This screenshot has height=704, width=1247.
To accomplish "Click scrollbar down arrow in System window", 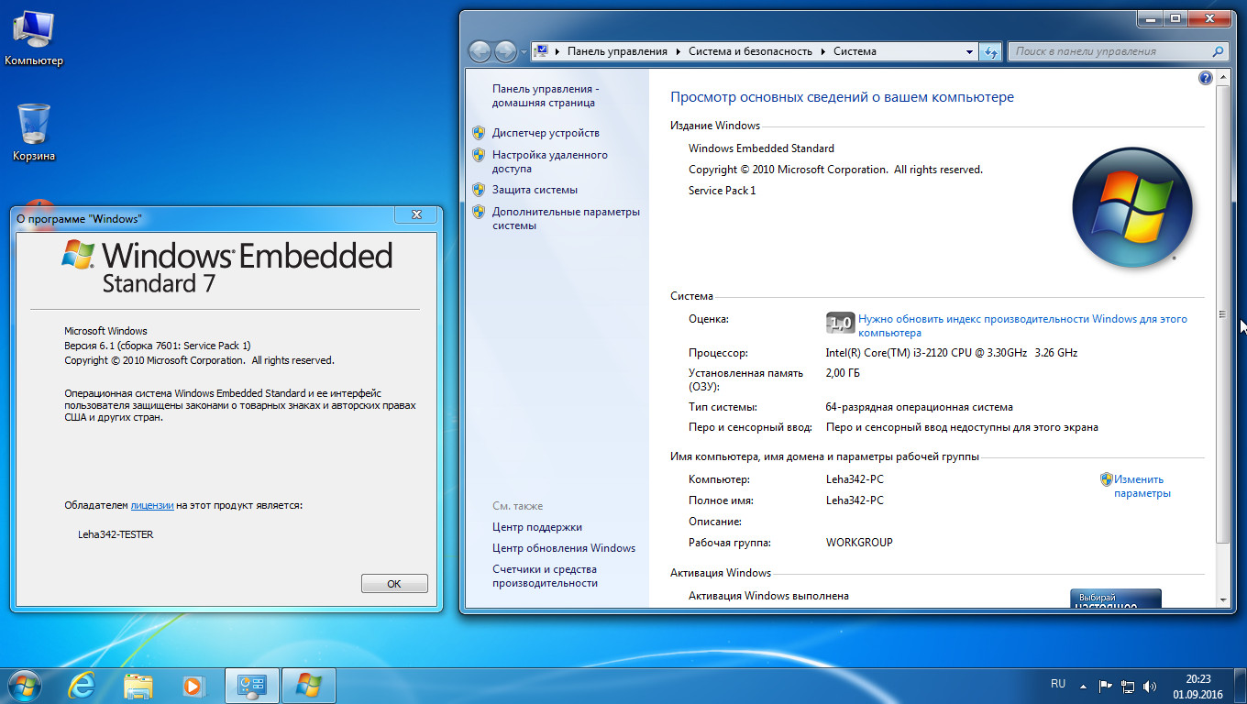I will point(1221,599).
